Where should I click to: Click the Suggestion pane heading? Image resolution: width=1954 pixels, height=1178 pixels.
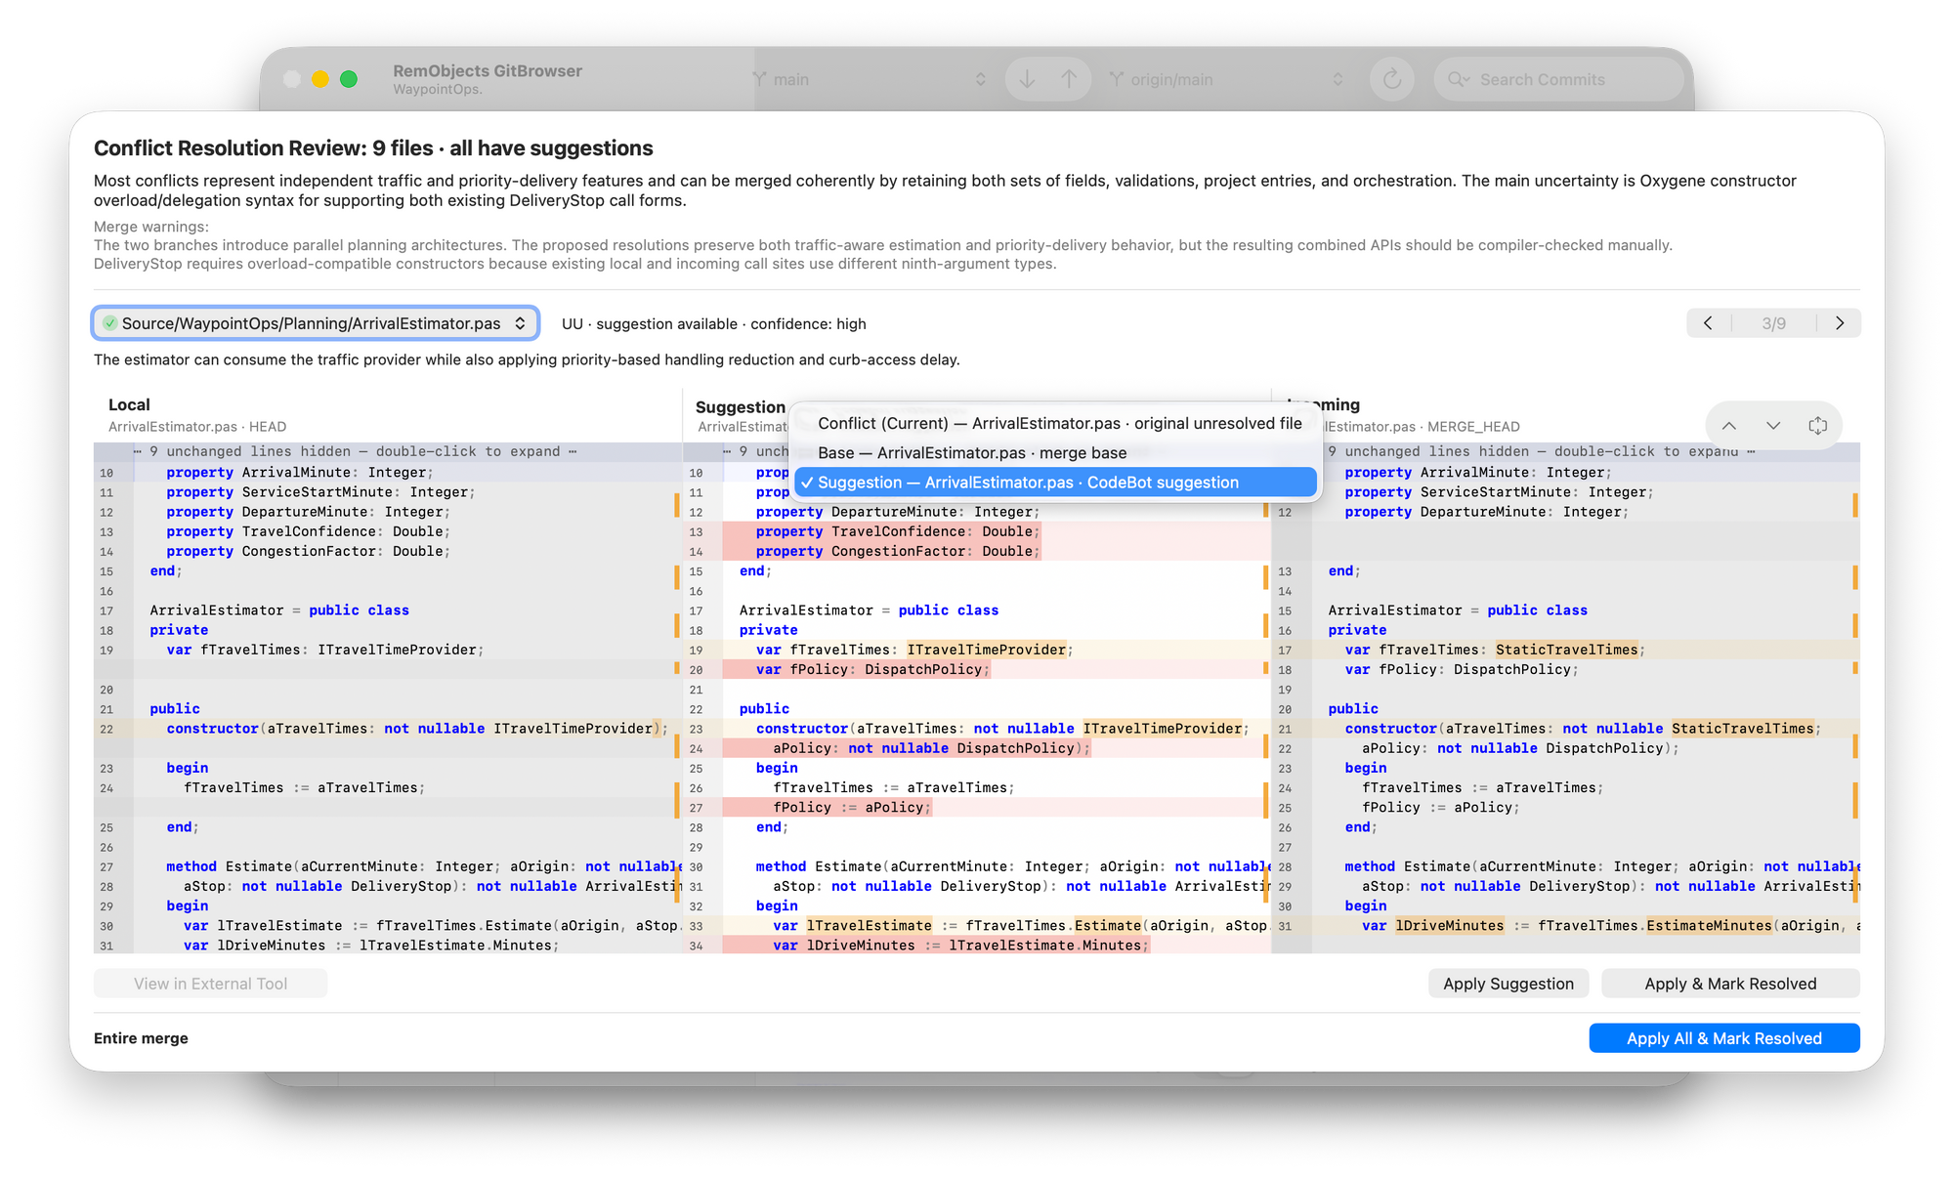(740, 406)
